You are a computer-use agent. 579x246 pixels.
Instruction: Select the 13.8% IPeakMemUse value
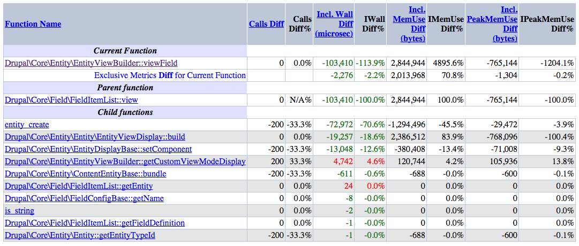tap(562, 162)
